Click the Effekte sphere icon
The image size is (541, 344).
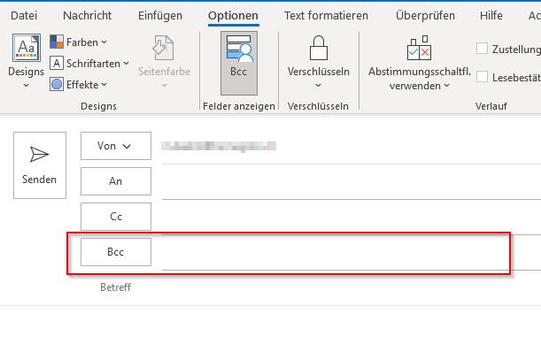[x=57, y=84]
